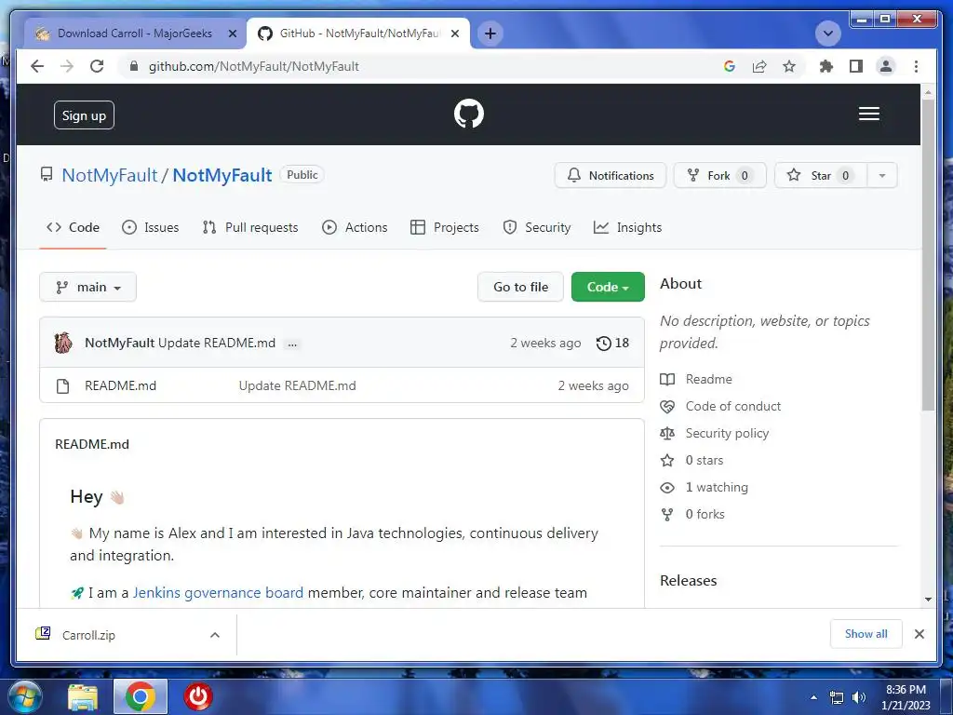Open the Issues tab
The image size is (953, 715).
point(150,227)
